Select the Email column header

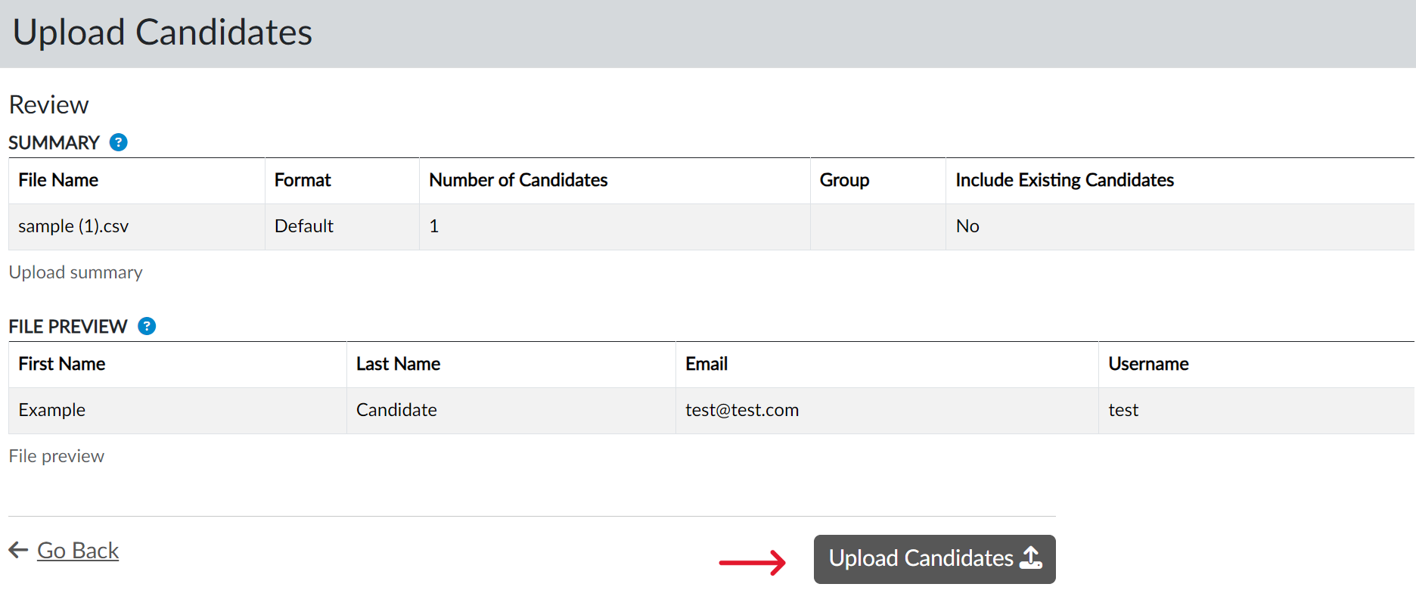click(706, 364)
